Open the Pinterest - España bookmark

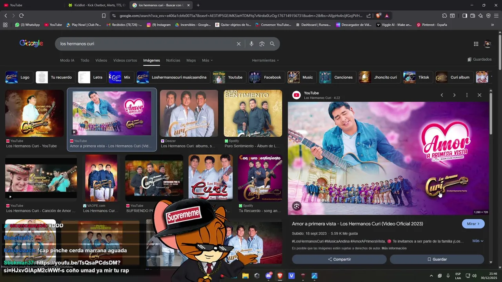[431, 25]
